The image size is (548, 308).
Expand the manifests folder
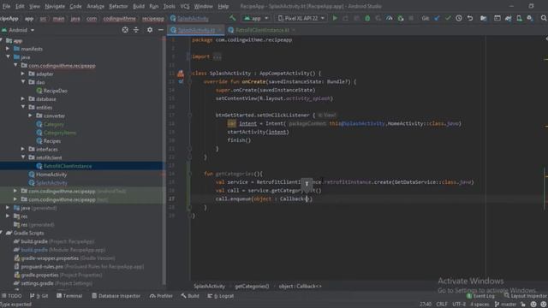8,49
